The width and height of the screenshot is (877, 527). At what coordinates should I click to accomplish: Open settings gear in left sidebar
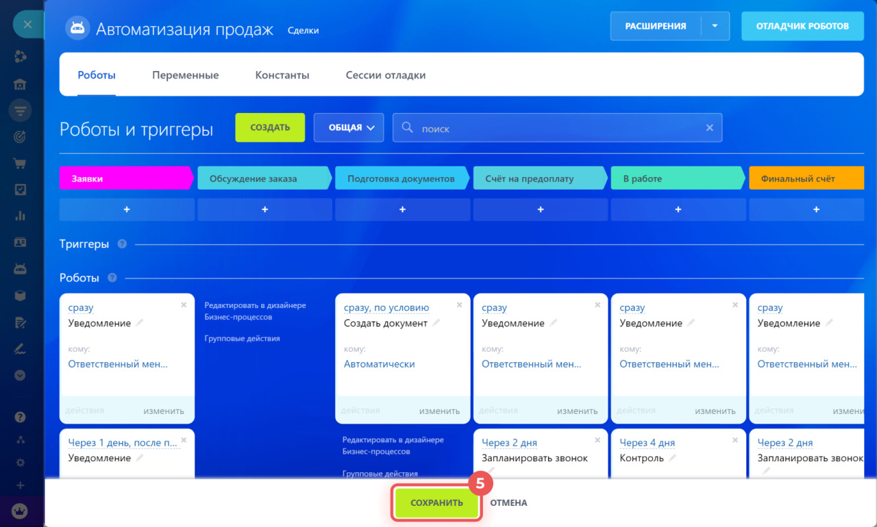[x=21, y=463]
